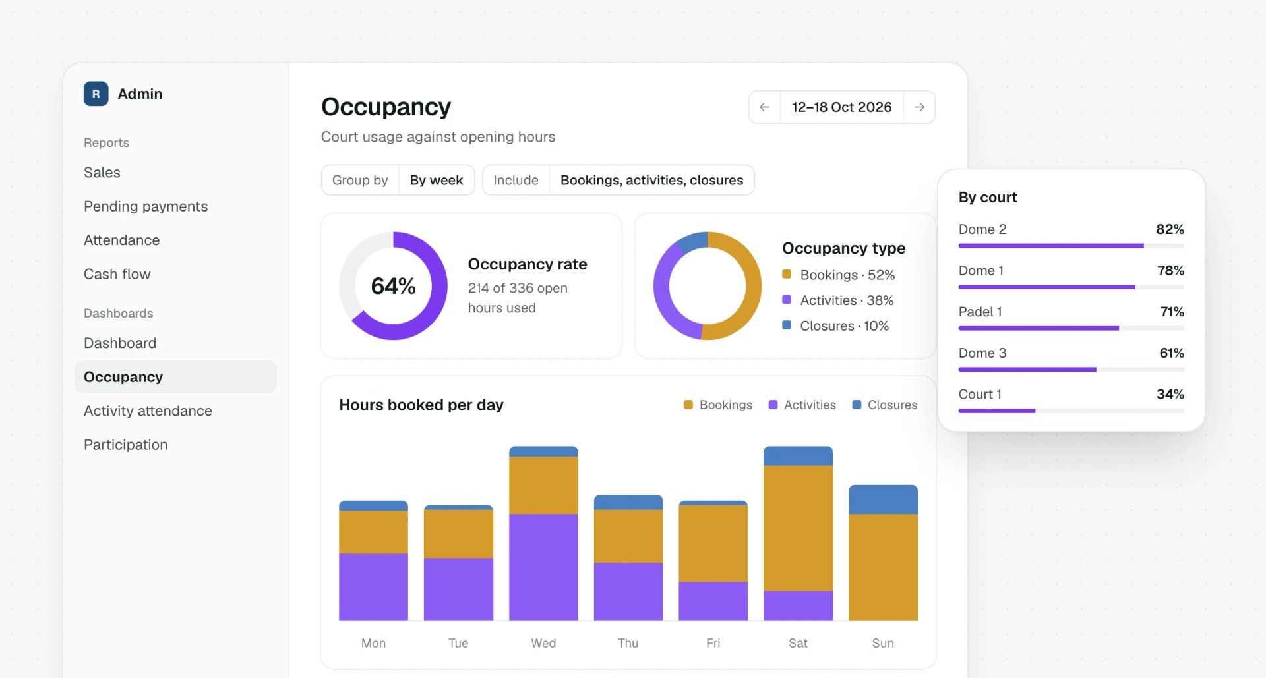Image resolution: width=1266 pixels, height=678 pixels.
Task: Click the Tue axis label
Action: (458, 643)
